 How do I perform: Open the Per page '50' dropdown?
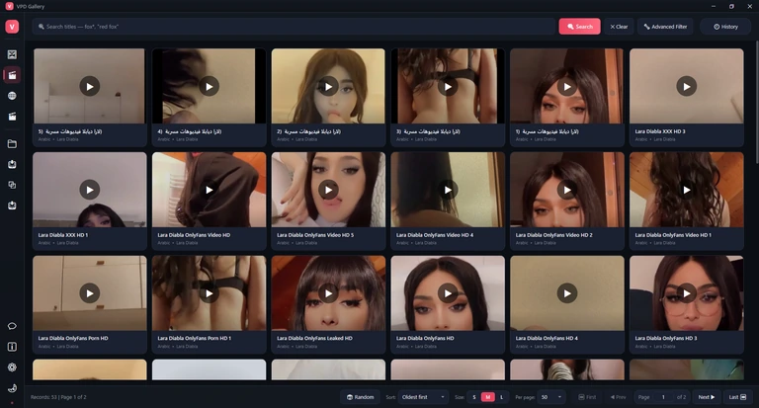(x=551, y=397)
